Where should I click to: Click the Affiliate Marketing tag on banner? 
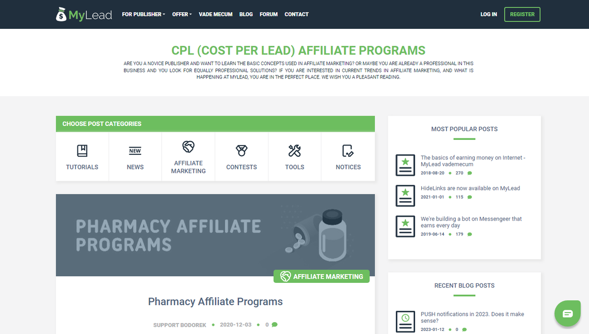(322, 277)
